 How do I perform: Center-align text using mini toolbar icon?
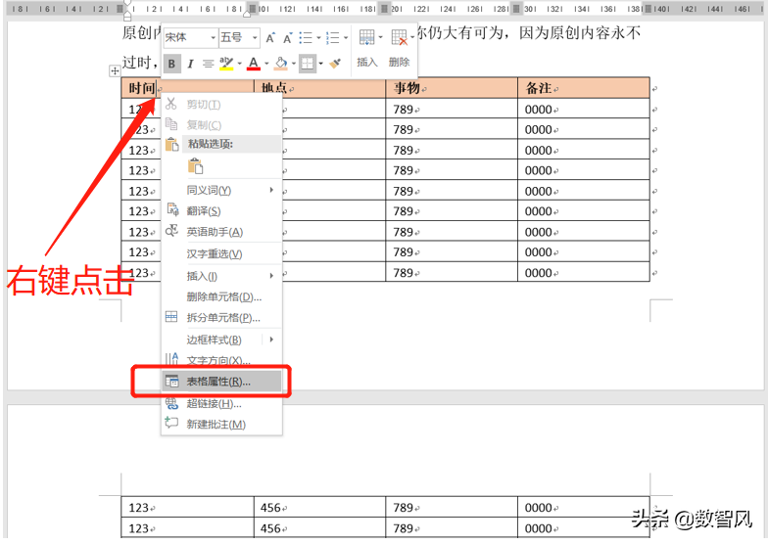click(x=208, y=64)
